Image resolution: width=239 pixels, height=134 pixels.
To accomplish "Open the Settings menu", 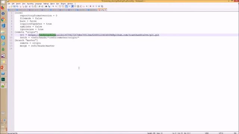I will point(46,4).
